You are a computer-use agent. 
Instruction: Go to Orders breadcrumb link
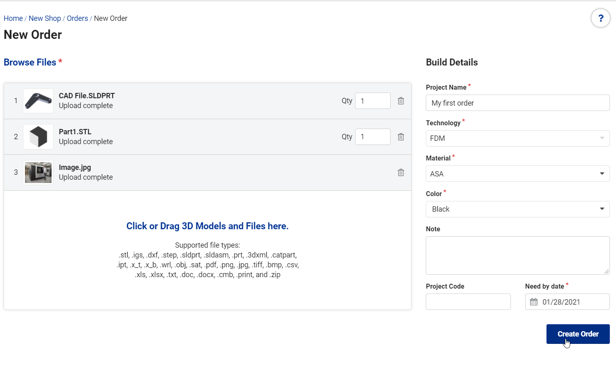point(77,18)
